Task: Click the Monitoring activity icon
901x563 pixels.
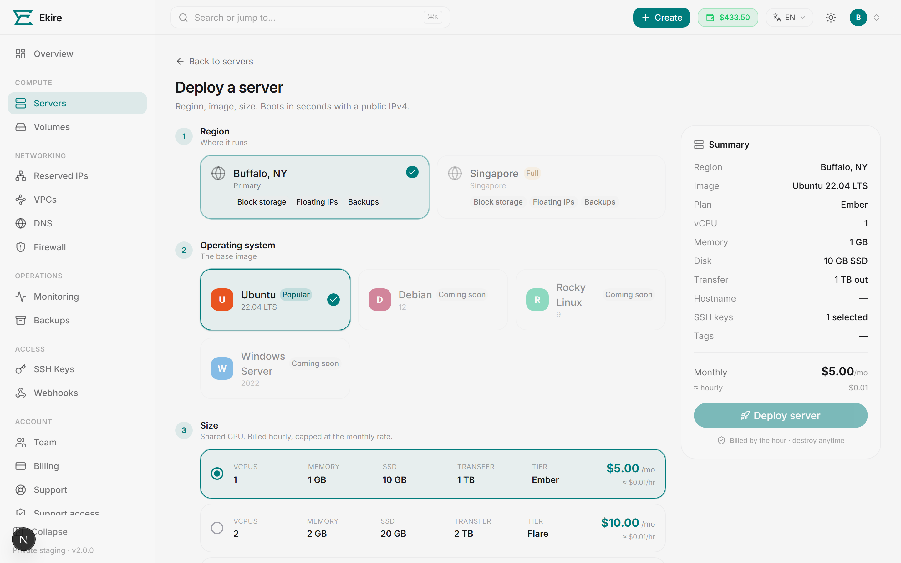Action: pyautogui.click(x=20, y=297)
